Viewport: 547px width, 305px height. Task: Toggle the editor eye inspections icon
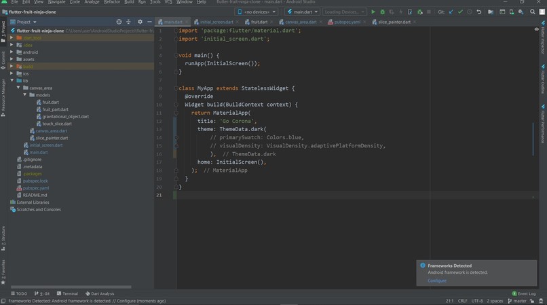(x=536, y=29)
